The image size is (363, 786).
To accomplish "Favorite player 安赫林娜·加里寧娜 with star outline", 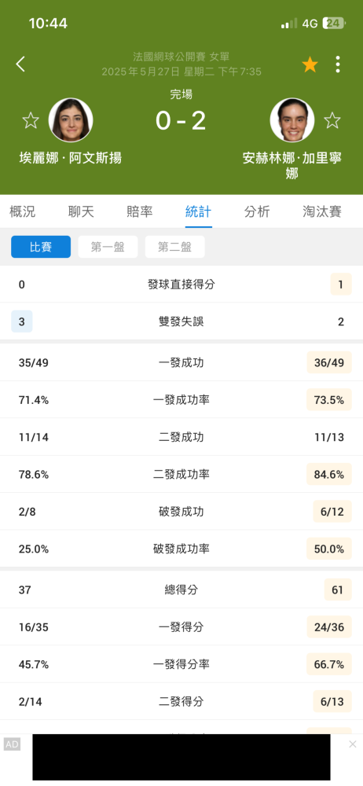I will click(332, 120).
